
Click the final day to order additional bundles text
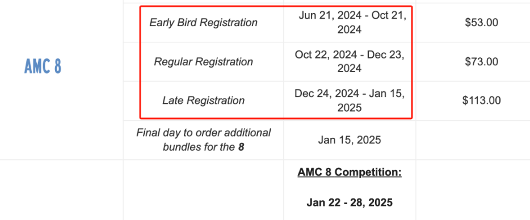(x=204, y=139)
